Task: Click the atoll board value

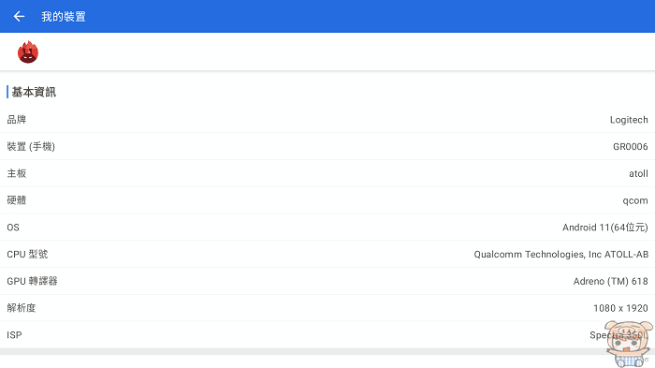Action: click(638, 173)
